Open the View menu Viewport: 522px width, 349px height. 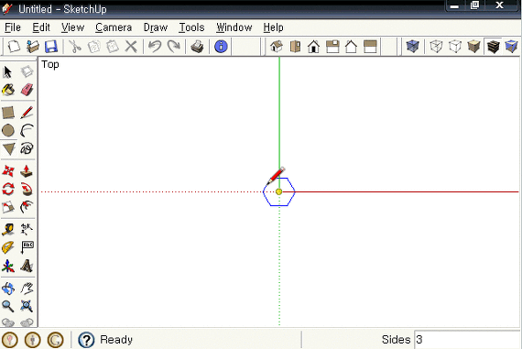coord(73,27)
